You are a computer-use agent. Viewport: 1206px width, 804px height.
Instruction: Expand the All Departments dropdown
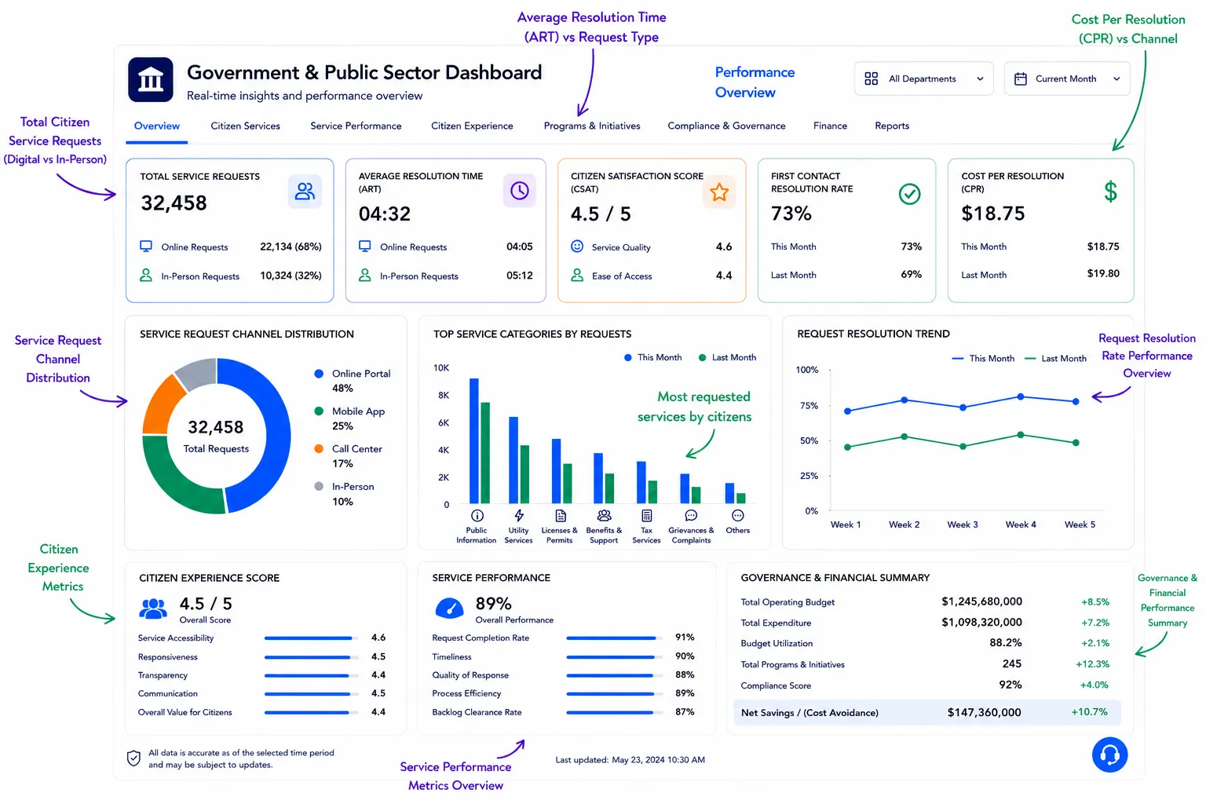pos(923,79)
